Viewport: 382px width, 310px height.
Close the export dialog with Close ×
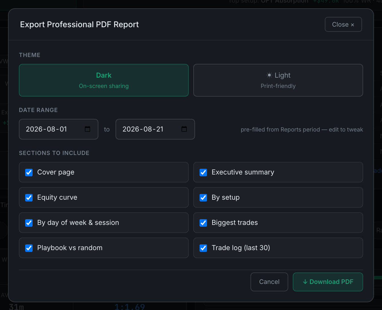(x=343, y=24)
